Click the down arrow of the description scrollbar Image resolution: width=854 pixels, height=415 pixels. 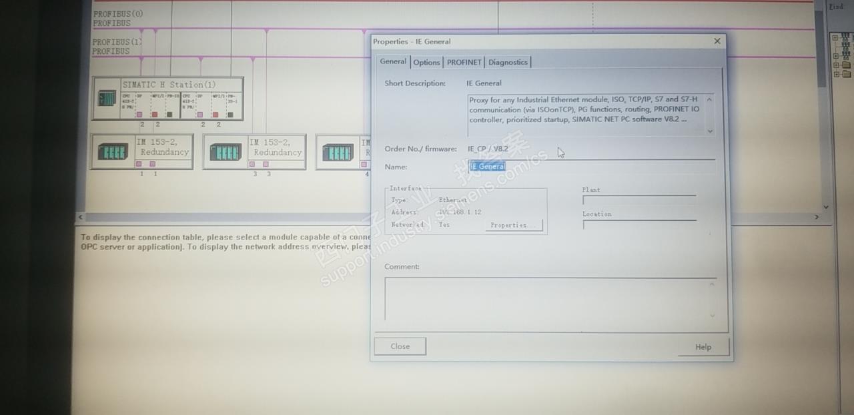(709, 131)
